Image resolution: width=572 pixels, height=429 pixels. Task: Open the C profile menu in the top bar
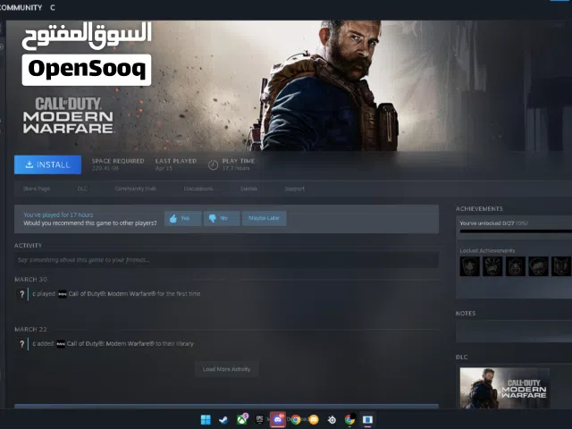53,7
